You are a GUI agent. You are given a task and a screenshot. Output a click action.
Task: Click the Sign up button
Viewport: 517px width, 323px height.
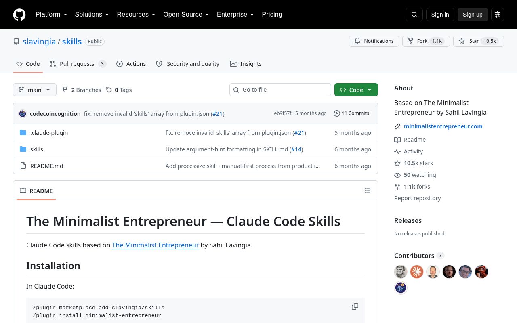click(x=473, y=15)
